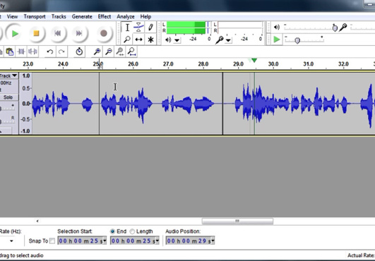Click the recording level meter bars
The width and height of the screenshot is (375, 261).
tap(240, 28)
